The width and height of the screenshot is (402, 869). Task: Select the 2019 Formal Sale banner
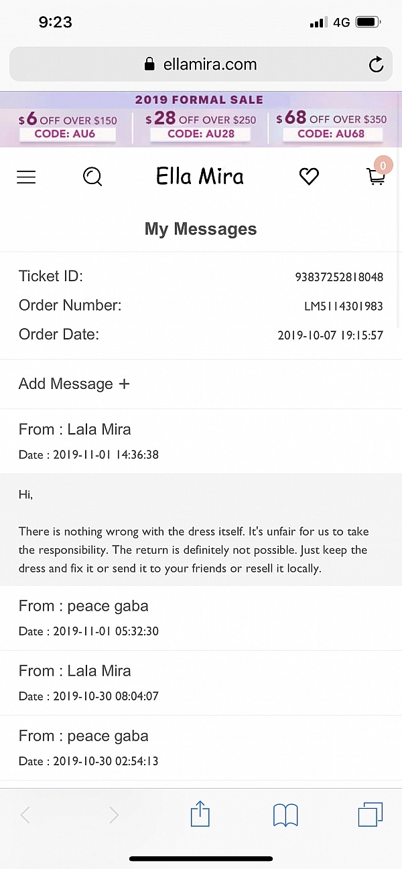pos(199,100)
